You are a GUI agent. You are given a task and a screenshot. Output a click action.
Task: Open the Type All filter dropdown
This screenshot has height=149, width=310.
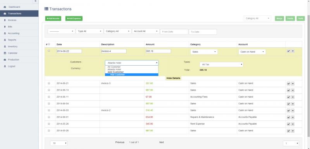90,31
